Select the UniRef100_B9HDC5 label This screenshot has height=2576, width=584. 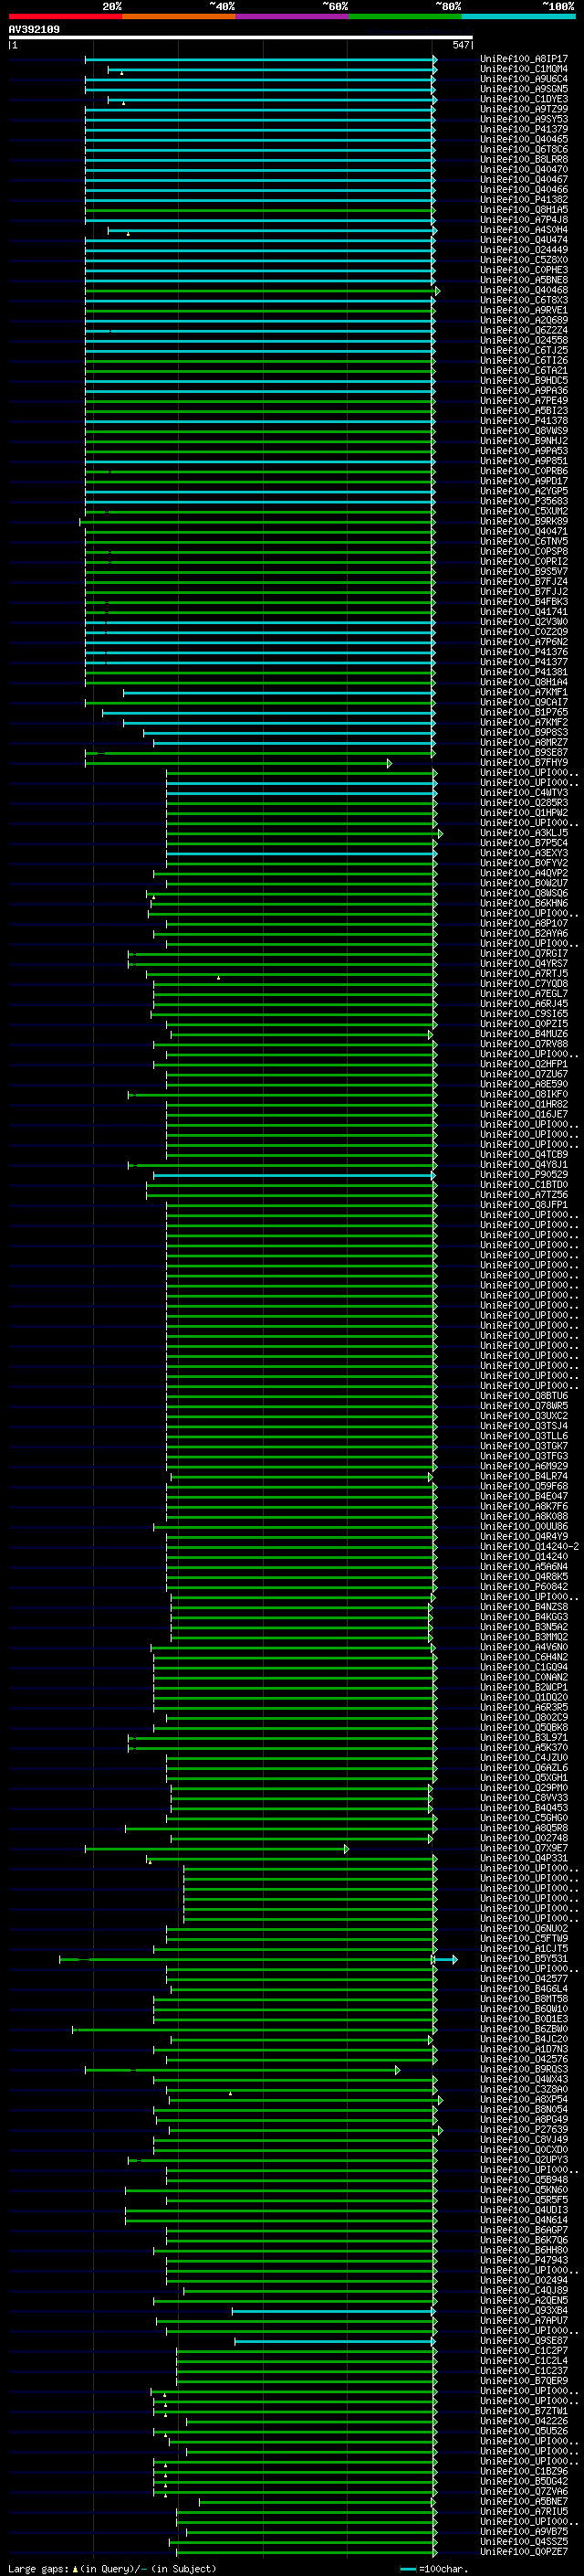coord(524,380)
